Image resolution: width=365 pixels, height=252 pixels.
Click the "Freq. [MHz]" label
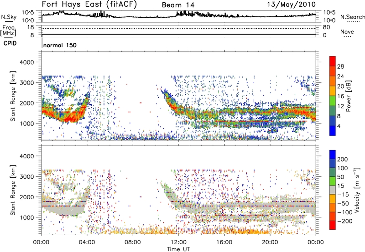(x=8, y=30)
